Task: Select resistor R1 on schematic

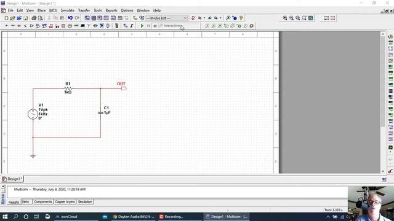Action: tap(68, 88)
